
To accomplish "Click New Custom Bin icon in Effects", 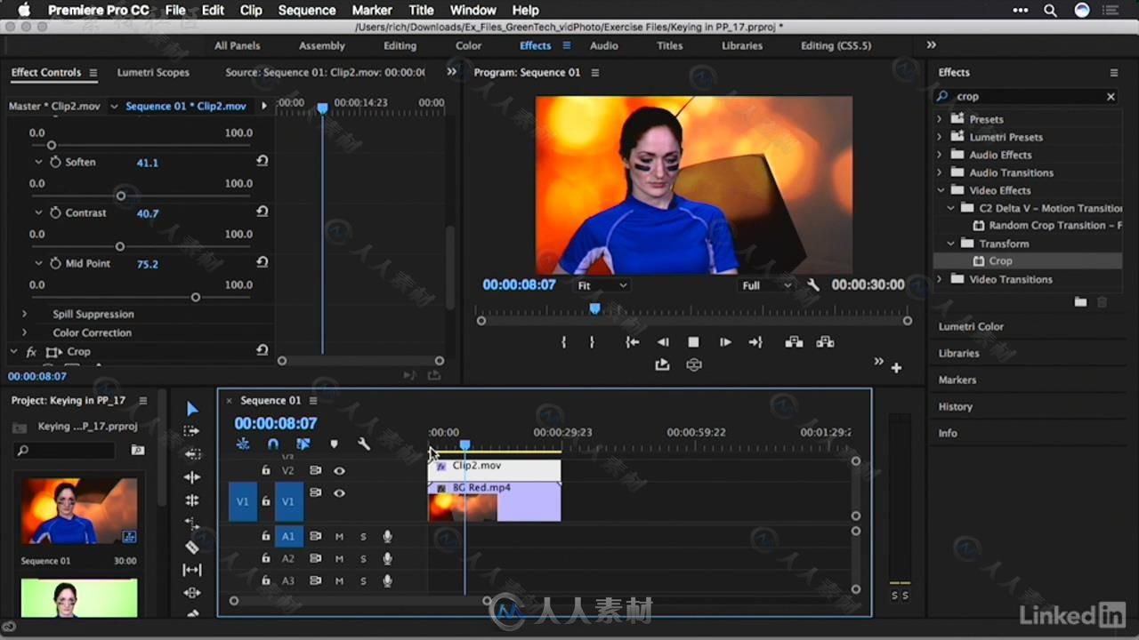I will coord(1080,302).
